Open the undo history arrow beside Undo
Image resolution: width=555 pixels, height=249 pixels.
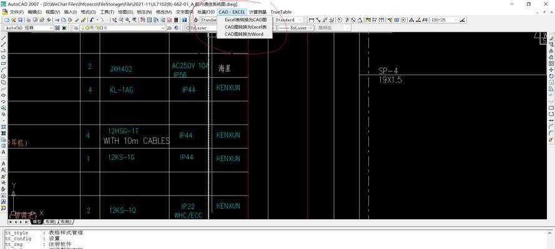tap(97, 20)
